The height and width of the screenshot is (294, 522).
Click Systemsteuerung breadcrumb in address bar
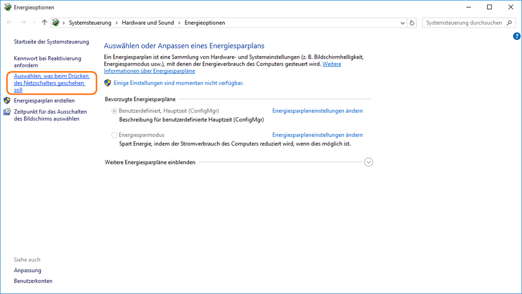click(x=90, y=22)
